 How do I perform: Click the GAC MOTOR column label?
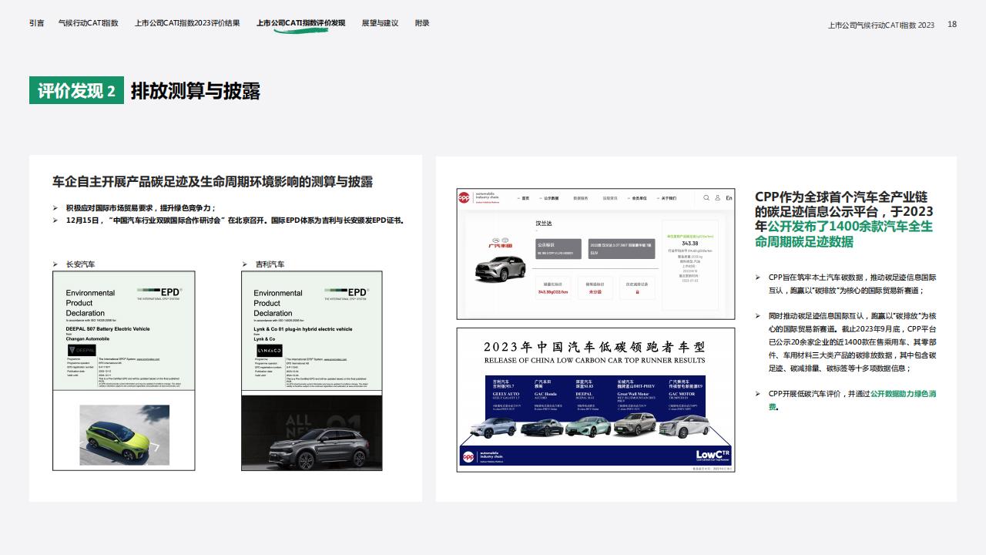point(682,394)
